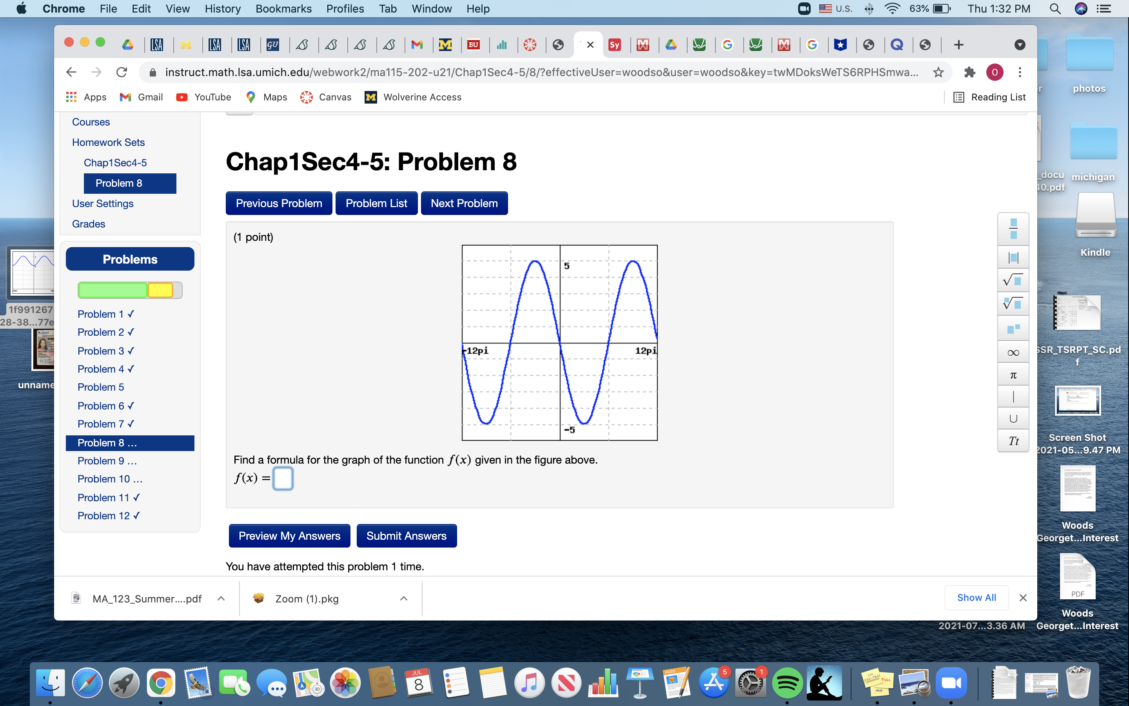Insert the pi symbol

point(1013,375)
